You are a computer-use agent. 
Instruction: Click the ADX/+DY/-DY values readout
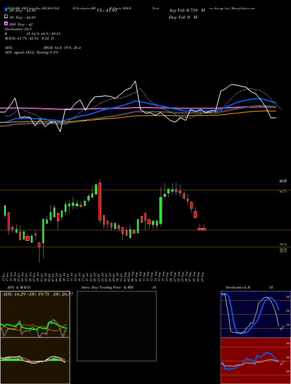tap(37, 294)
